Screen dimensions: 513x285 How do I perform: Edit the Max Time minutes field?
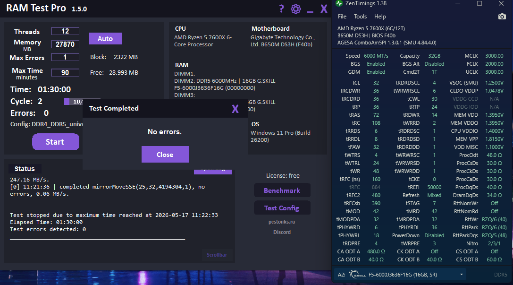click(65, 72)
